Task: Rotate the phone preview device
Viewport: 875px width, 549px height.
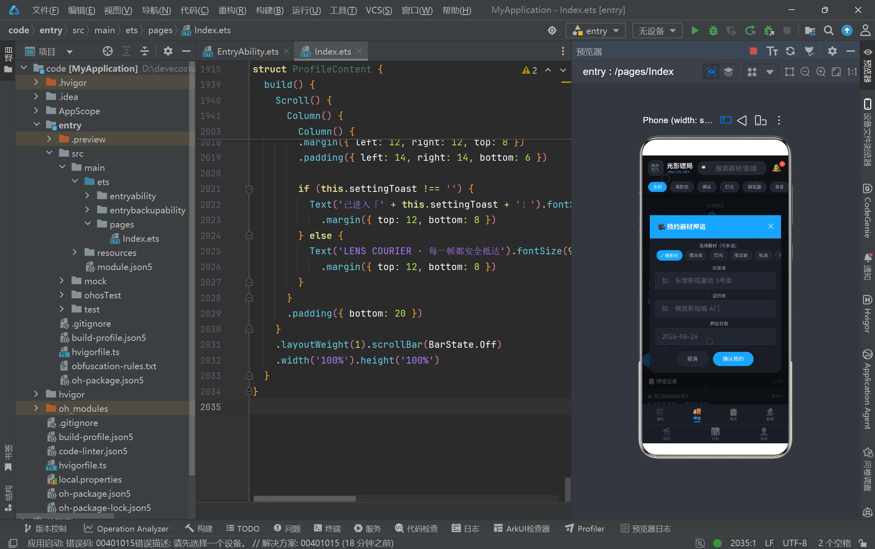Action: coord(761,120)
